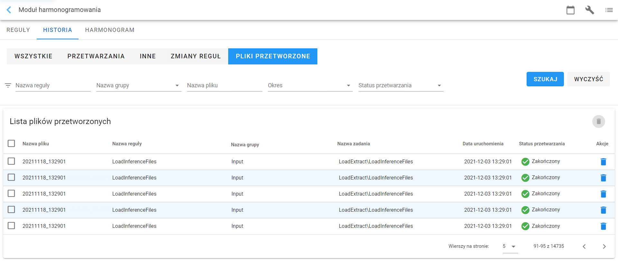
Task: Switch to the HARMONOGRAM tab
Action: (x=110, y=30)
